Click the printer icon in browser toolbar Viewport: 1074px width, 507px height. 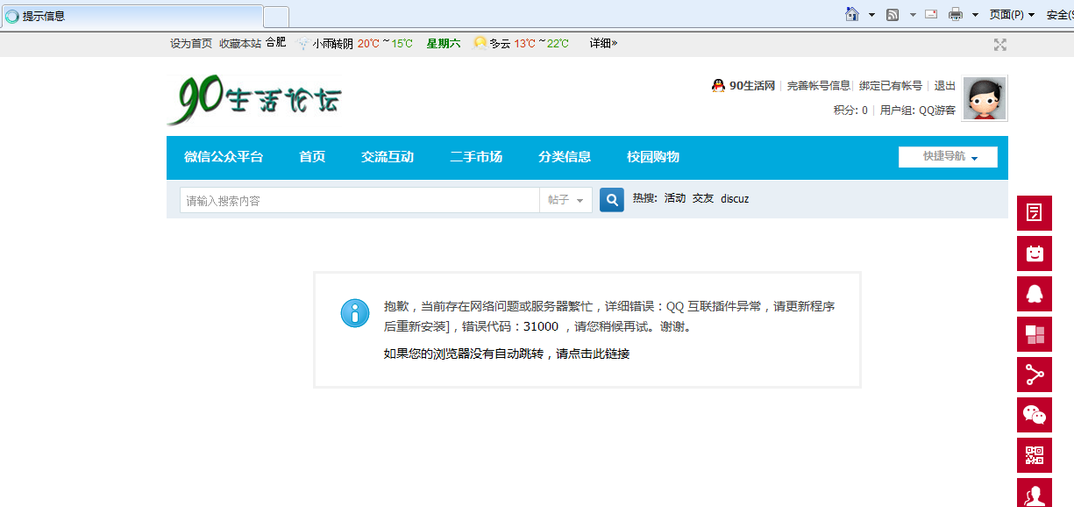point(955,14)
